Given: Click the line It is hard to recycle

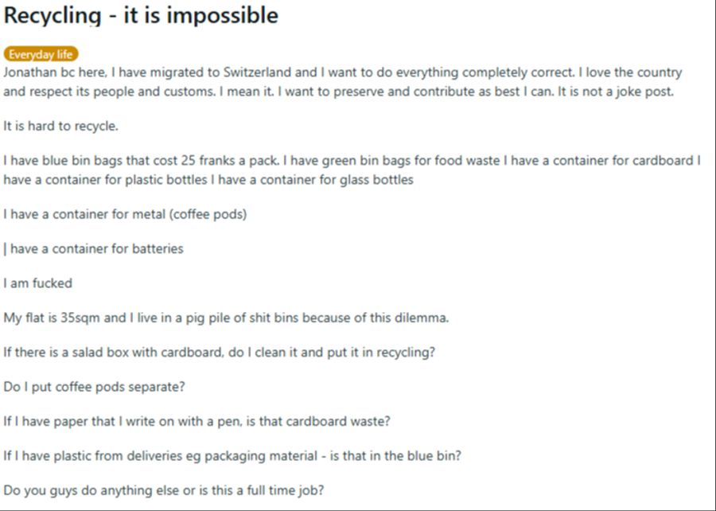Looking at the screenshot, I should click(60, 126).
